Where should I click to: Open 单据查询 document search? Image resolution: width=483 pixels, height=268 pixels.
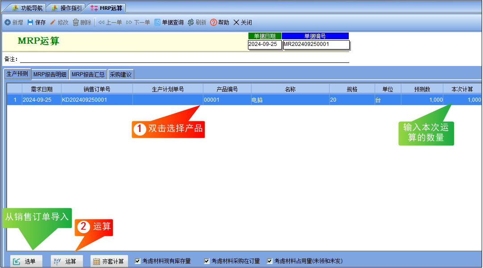click(x=169, y=22)
